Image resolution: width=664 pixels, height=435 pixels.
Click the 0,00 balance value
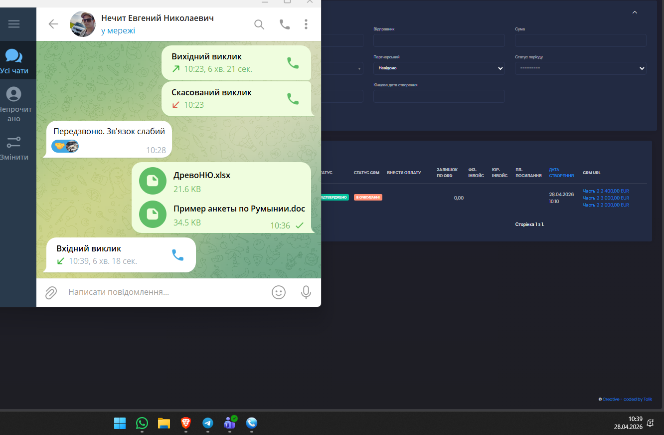[x=459, y=198]
